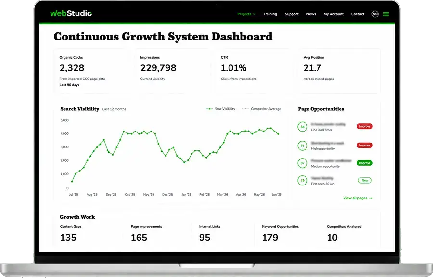Image resolution: width=433 pixels, height=278 pixels.
Task: Click the red Improve button for Line lead times
Action: [365, 126]
